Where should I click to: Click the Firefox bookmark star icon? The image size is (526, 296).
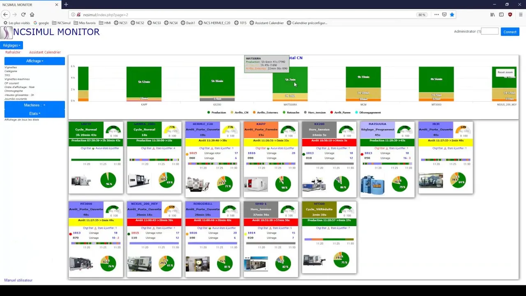click(452, 15)
